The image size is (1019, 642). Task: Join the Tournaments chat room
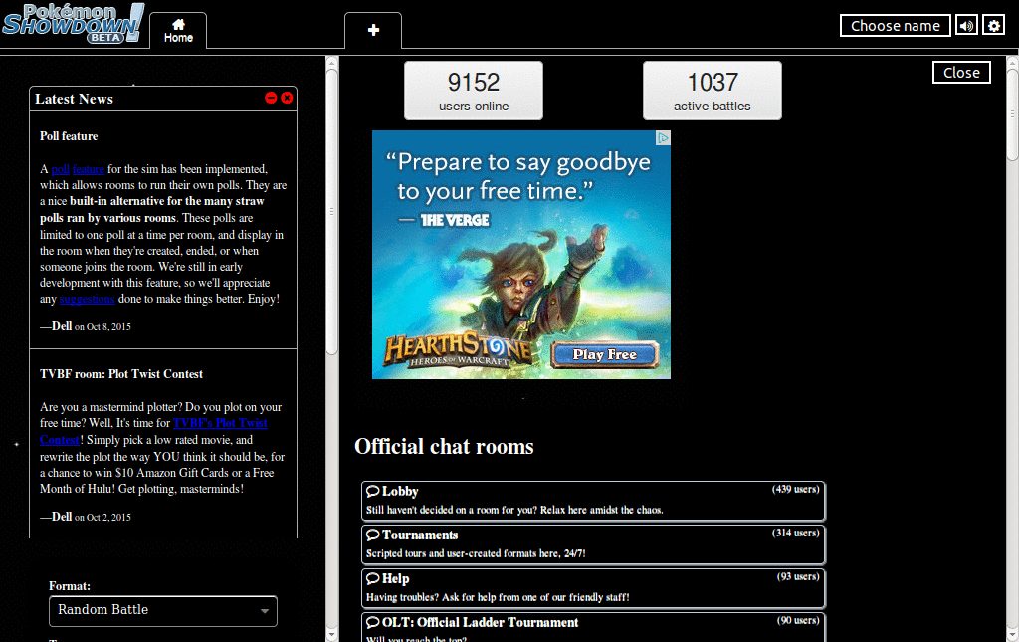pos(593,544)
